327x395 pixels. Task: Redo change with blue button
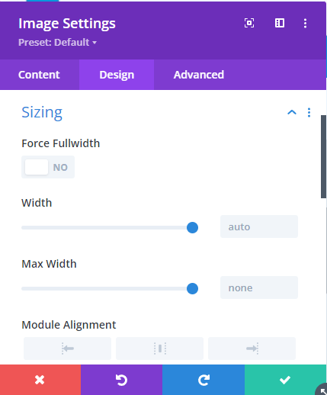(x=204, y=380)
